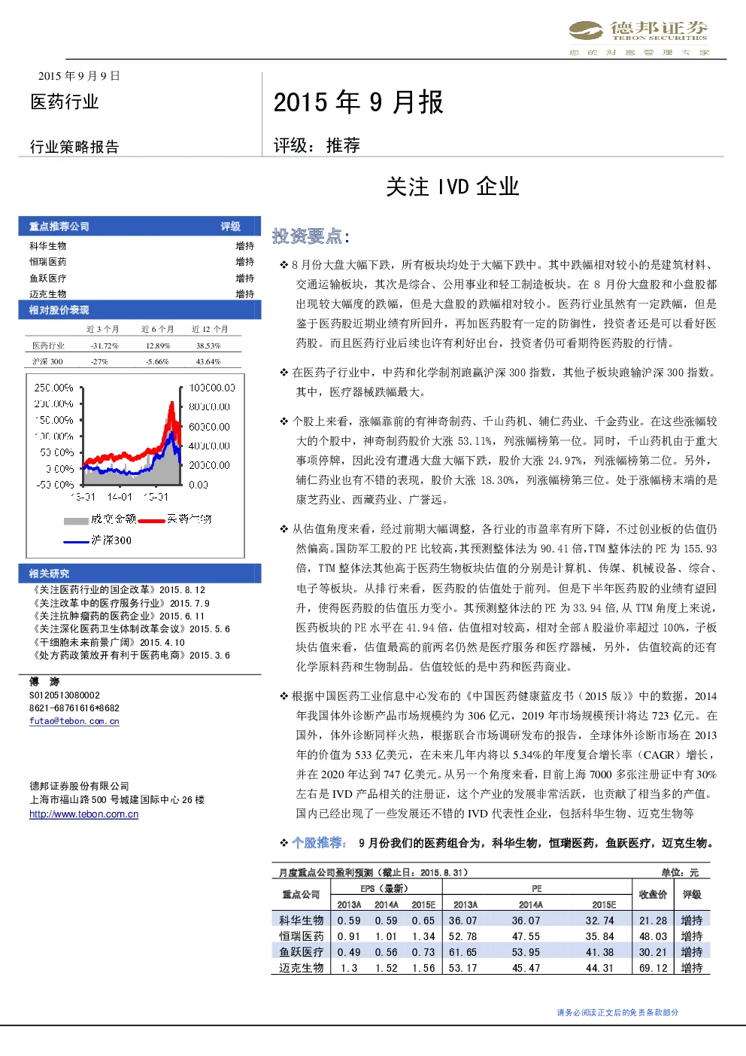Click 恒瑞医药 closing price 48.03
Image resolution: width=746 pixels, height=1056 pixels.
click(x=653, y=937)
